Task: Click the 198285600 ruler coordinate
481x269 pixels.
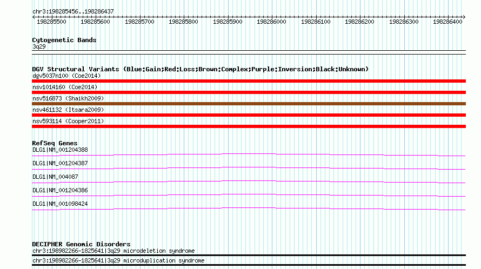Action: pos(95,22)
